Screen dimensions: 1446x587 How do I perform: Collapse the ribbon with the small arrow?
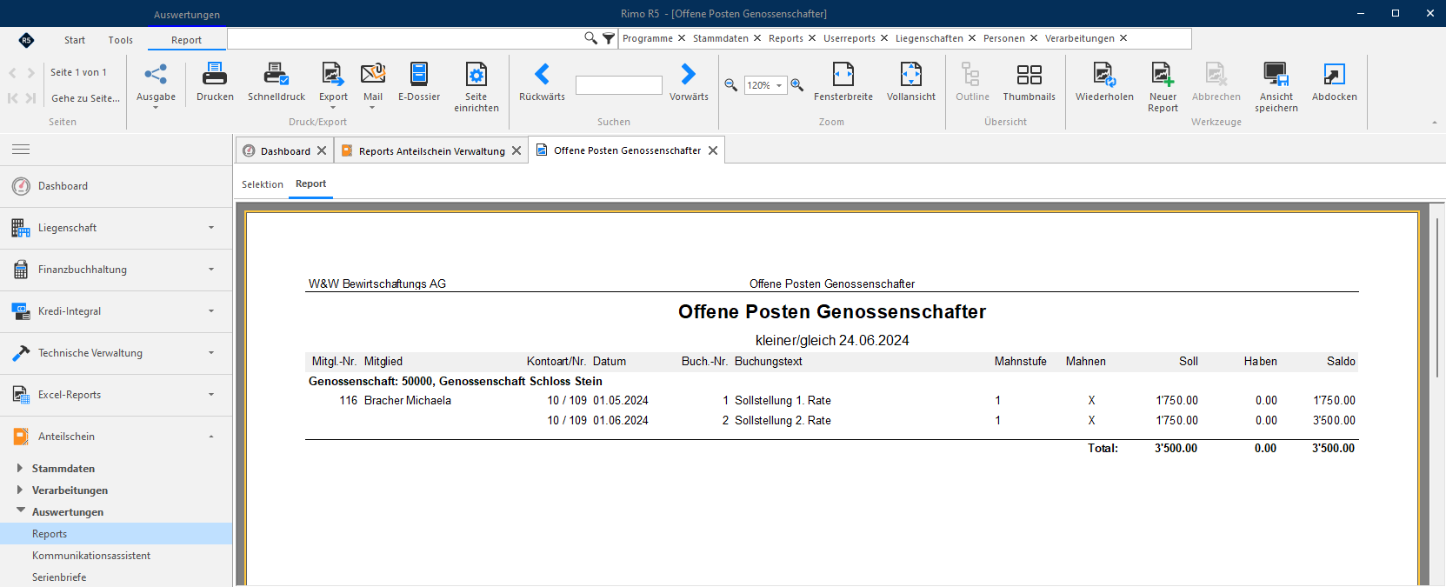[1435, 123]
